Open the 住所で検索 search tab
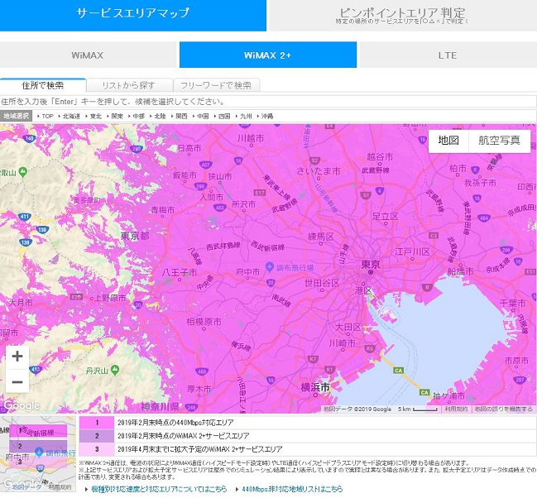 (43, 85)
